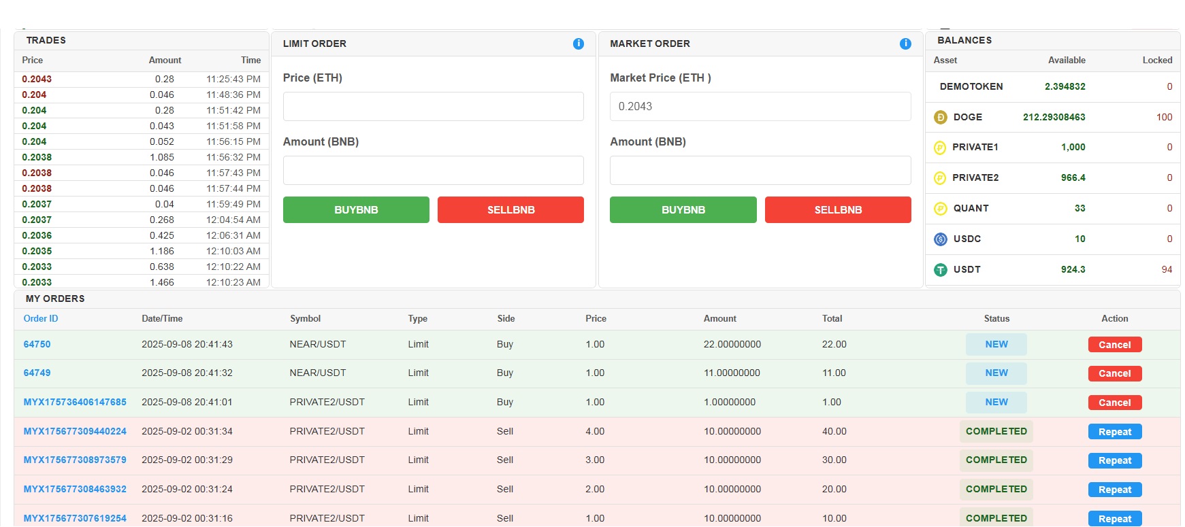The height and width of the screenshot is (527, 1185).
Task: Sort orders by Order ID column header
Action: point(41,318)
